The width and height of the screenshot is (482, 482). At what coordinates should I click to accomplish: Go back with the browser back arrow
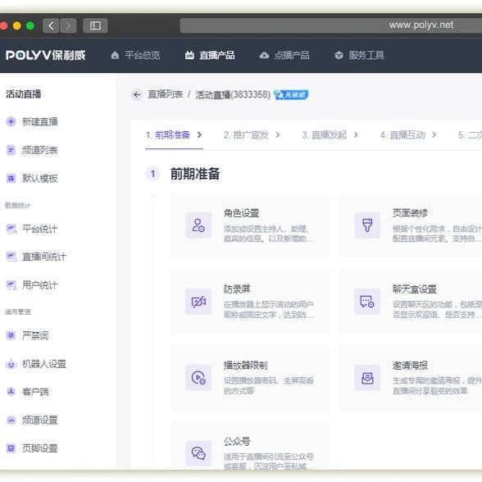click(51, 25)
